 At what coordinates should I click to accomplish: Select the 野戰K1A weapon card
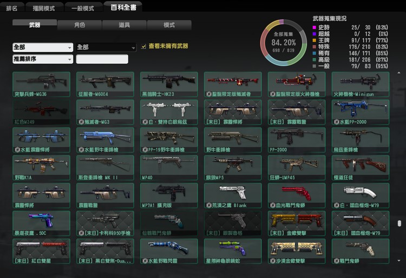42,168
